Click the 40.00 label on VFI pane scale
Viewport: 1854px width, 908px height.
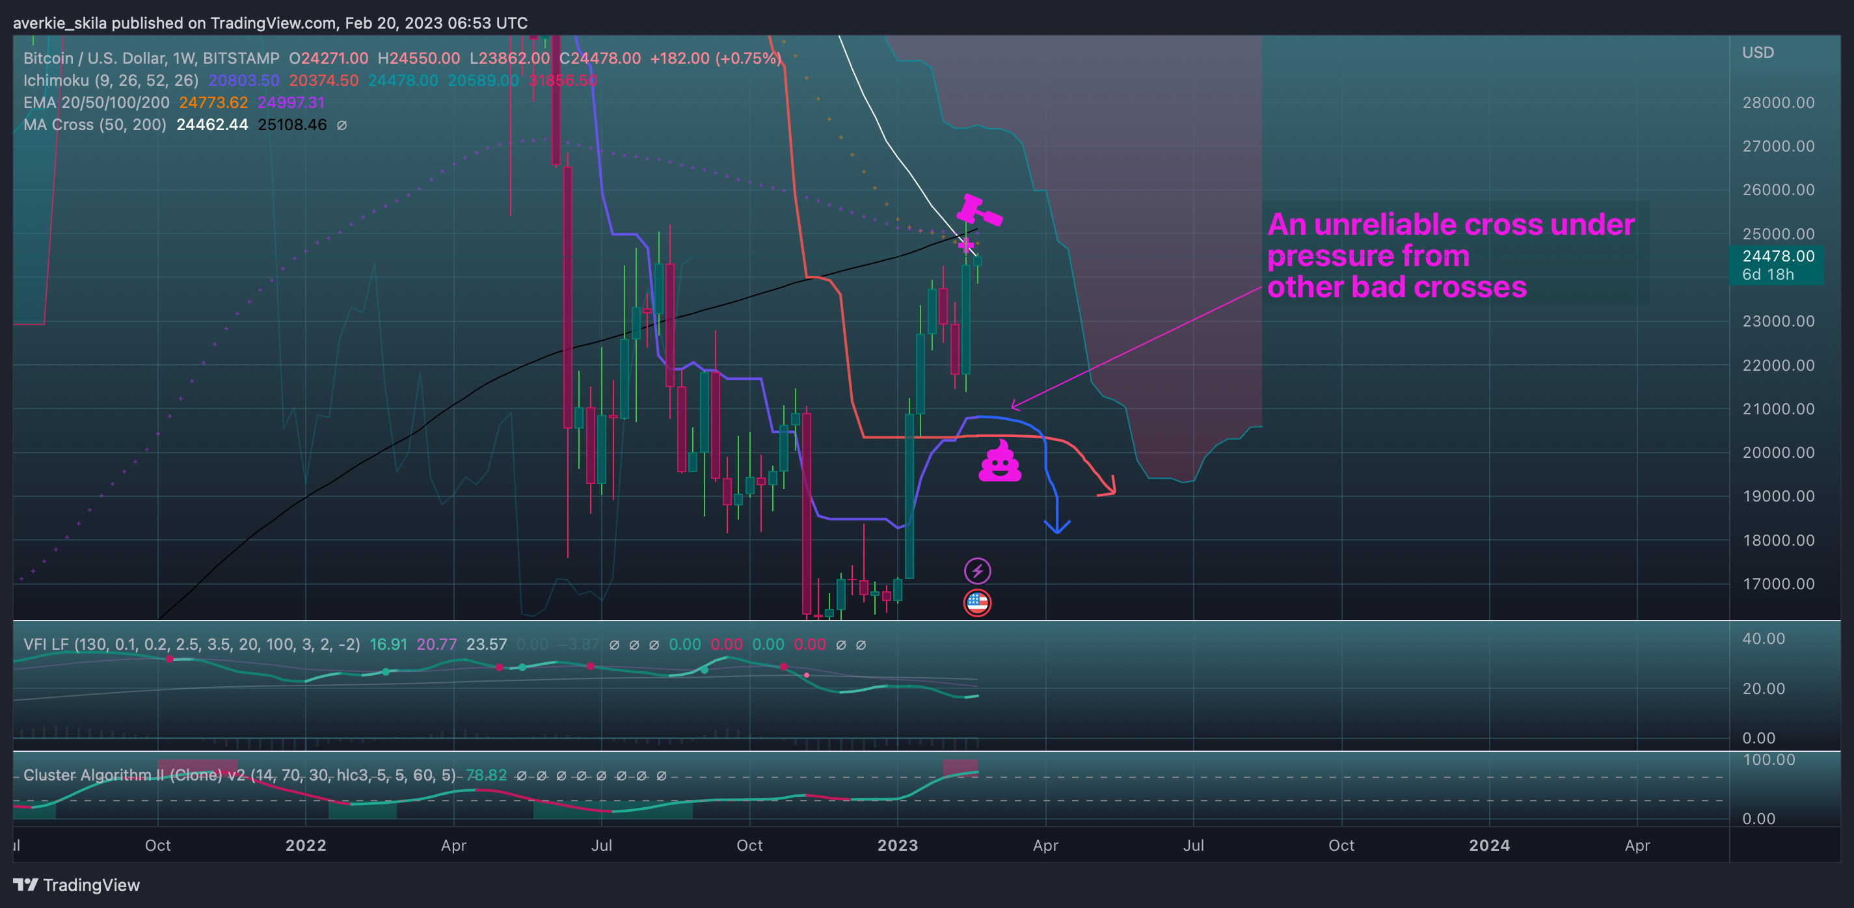[1764, 639]
